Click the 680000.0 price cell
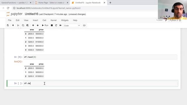This screenshot has width=187, height=105. (x=39, y=46)
